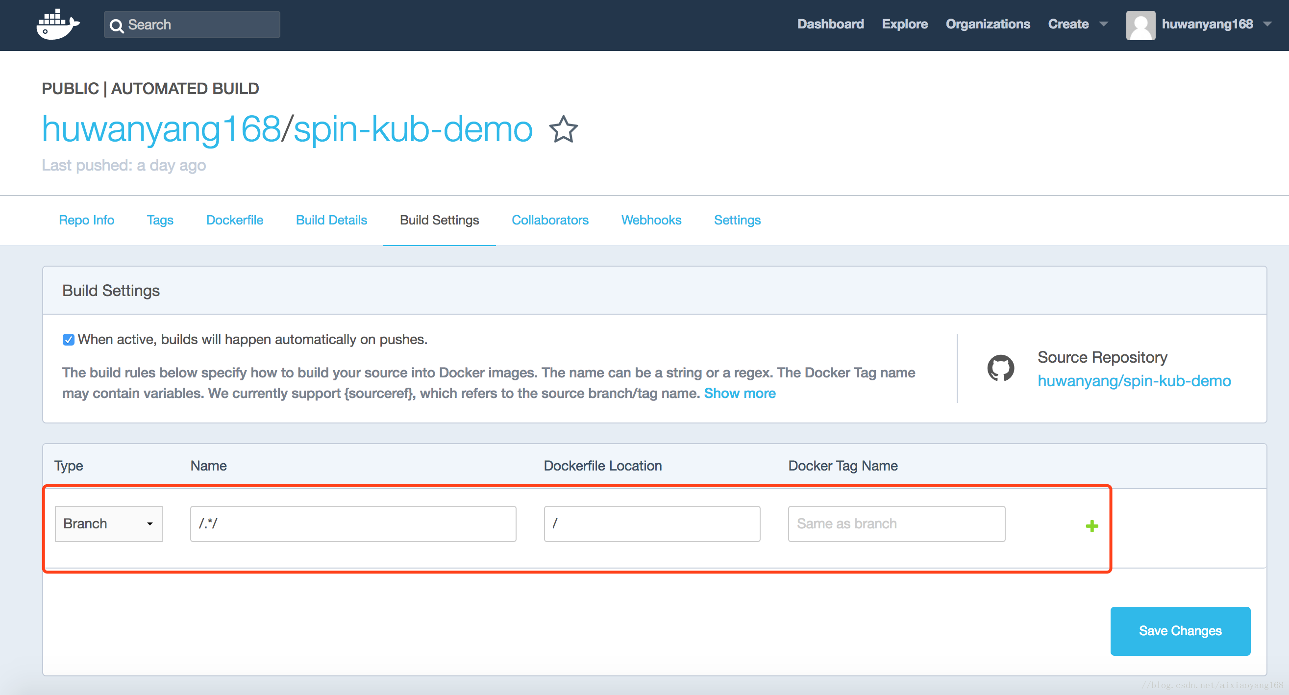Click the huwanyang168 namespace link in title

(161, 129)
